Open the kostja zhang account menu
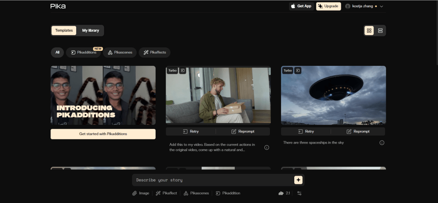Viewport: 438px width, 203px height. click(364, 6)
